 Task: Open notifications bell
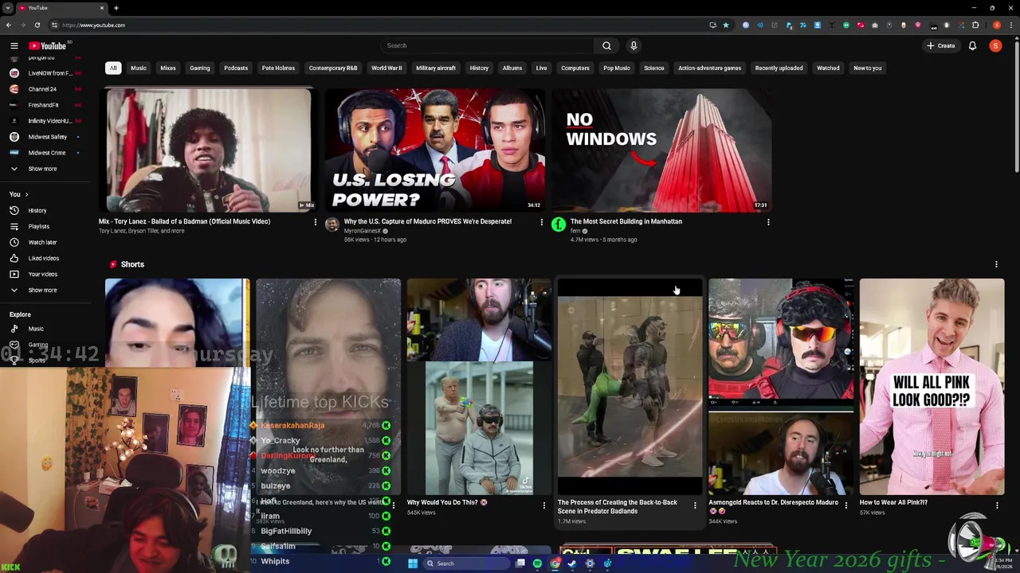click(x=972, y=46)
